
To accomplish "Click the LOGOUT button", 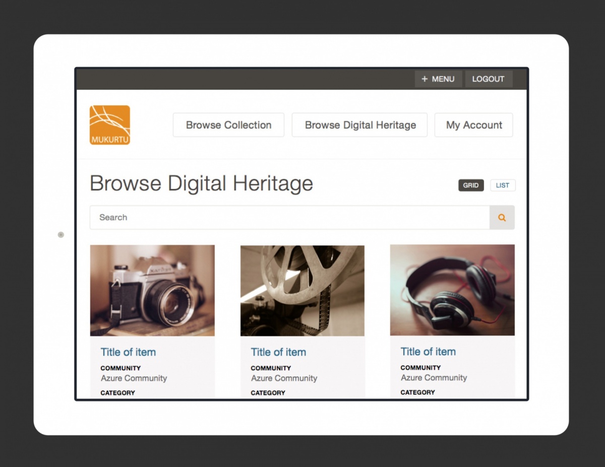I will [x=489, y=79].
